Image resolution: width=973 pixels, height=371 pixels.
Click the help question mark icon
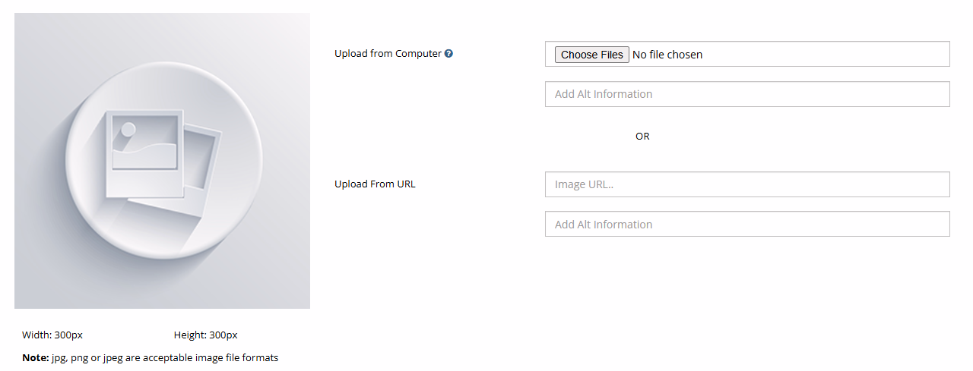click(449, 54)
